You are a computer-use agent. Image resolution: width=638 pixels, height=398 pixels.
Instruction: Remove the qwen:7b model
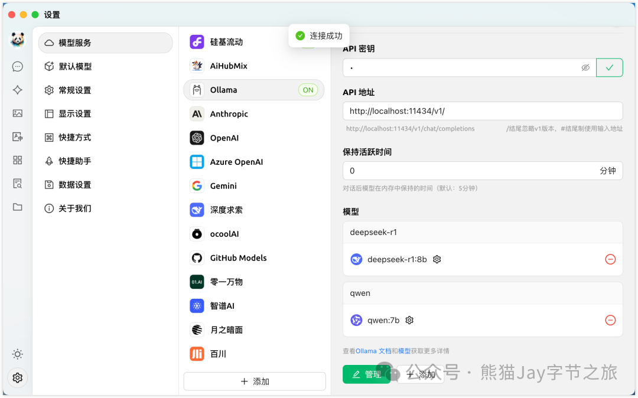point(610,321)
